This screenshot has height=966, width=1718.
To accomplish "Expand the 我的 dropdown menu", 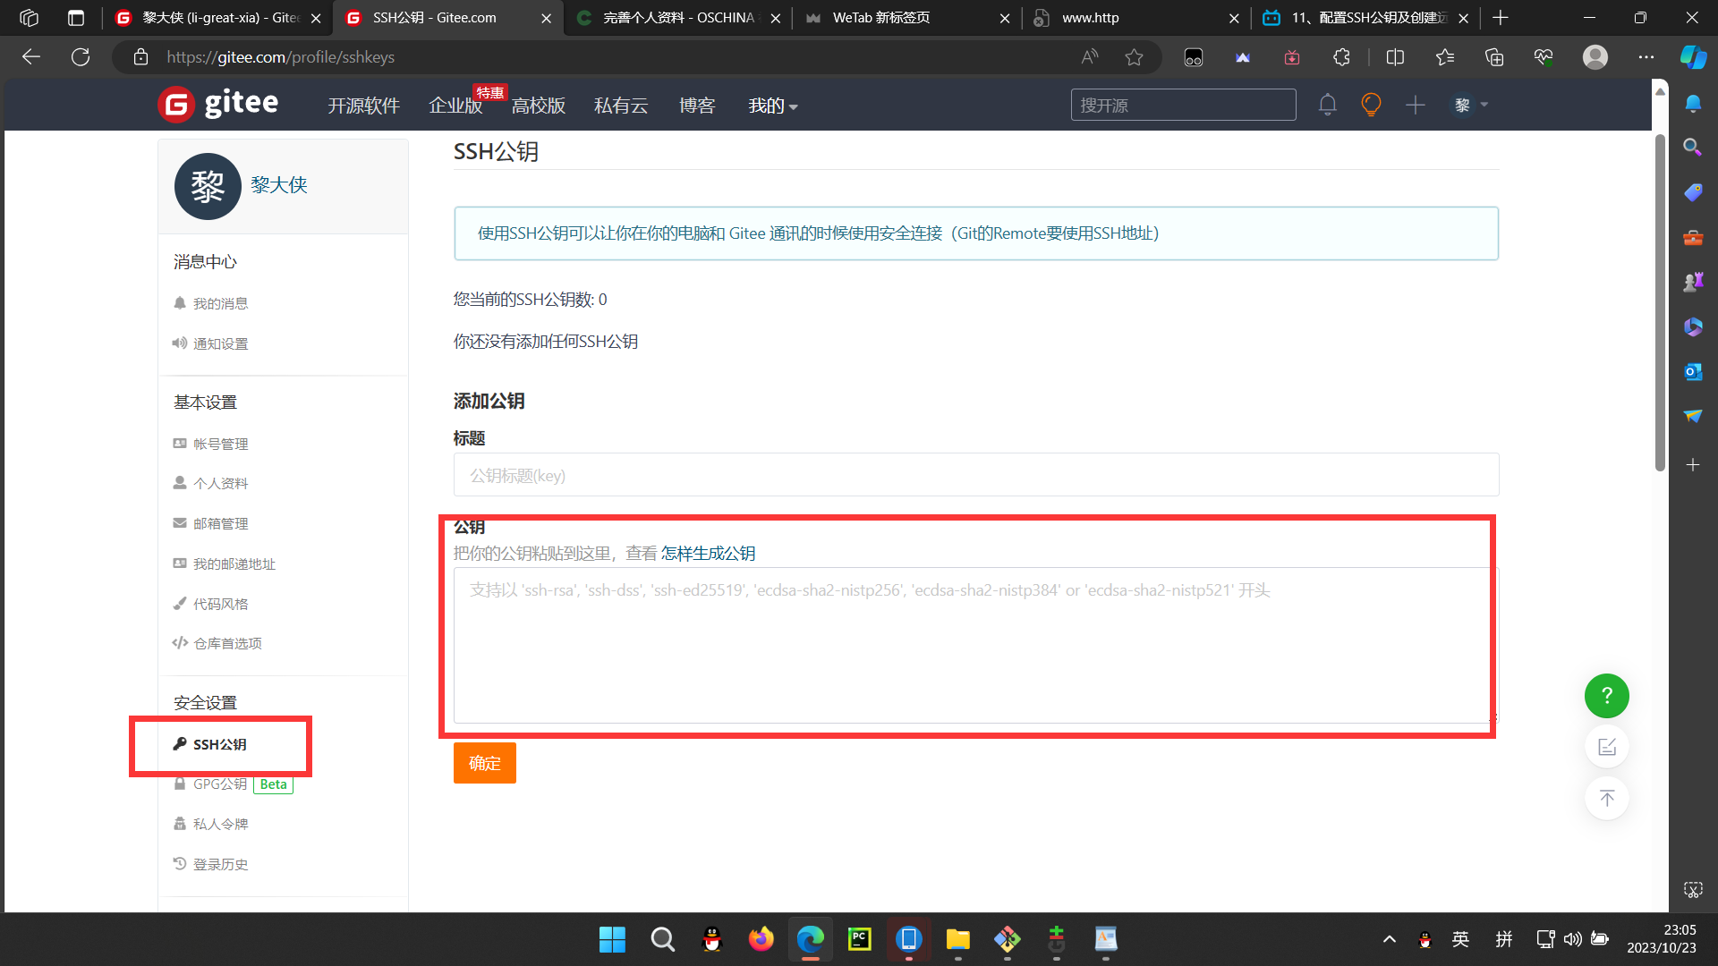I will click(x=772, y=106).
